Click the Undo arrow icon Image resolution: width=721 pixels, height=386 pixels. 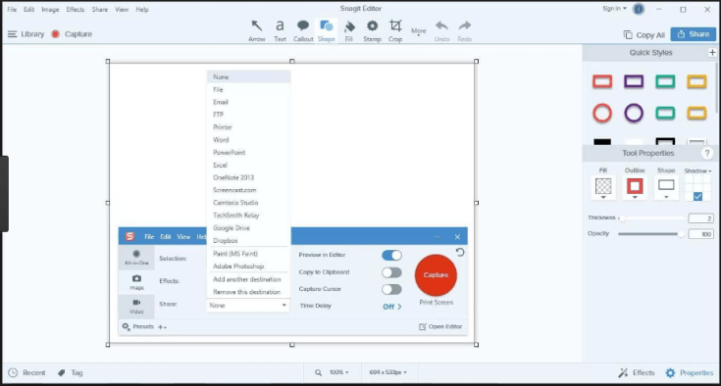point(441,25)
